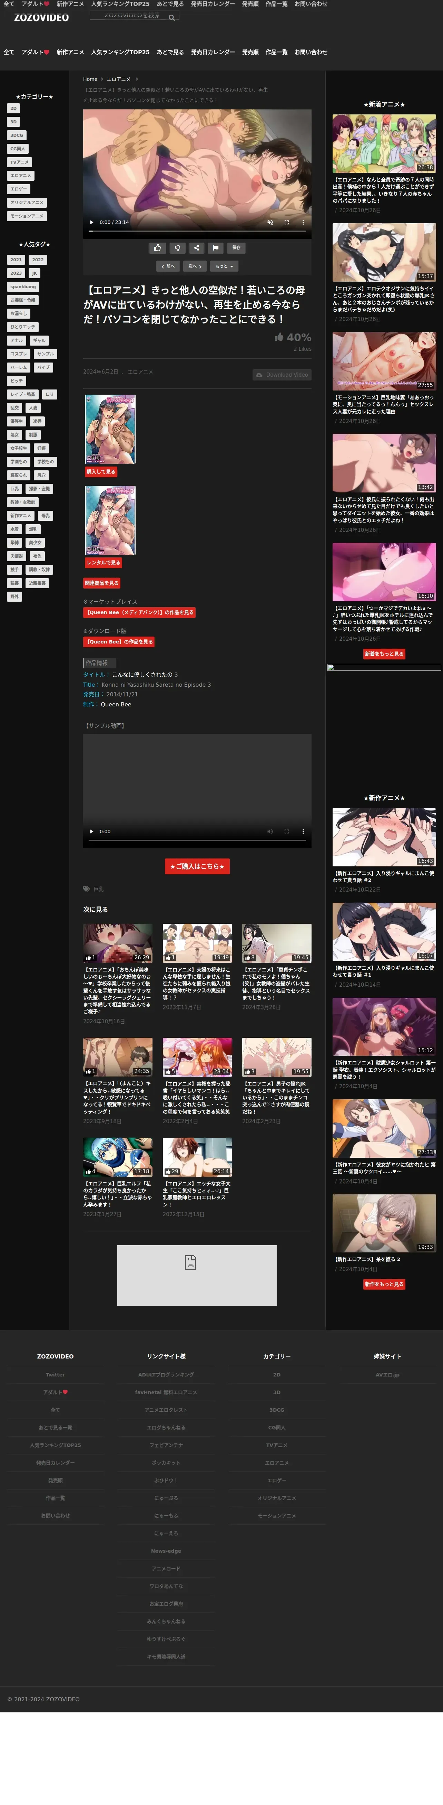Click the 発売順 link in the footer
The image size is (443, 1805).
(55, 1480)
